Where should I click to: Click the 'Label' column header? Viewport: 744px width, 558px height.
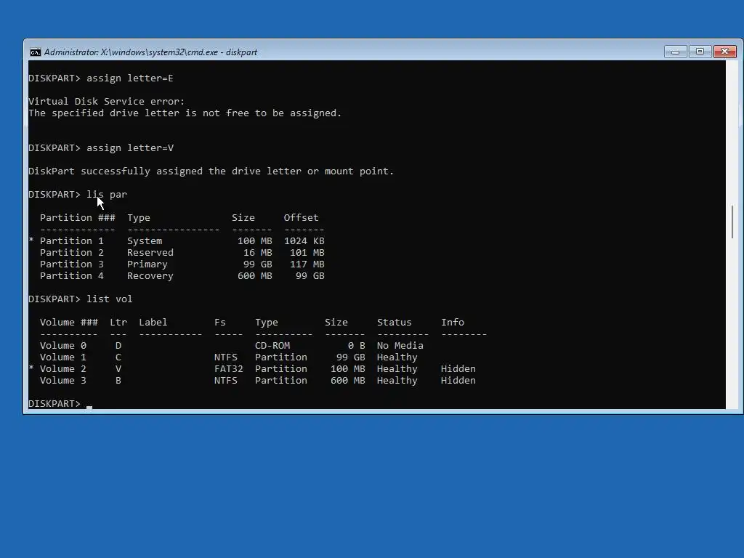(x=153, y=322)
